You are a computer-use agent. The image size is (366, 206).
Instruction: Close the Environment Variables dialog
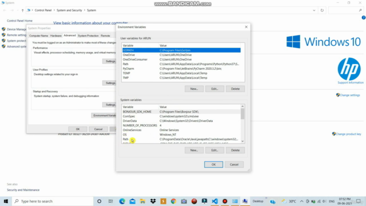pos(246,27)
